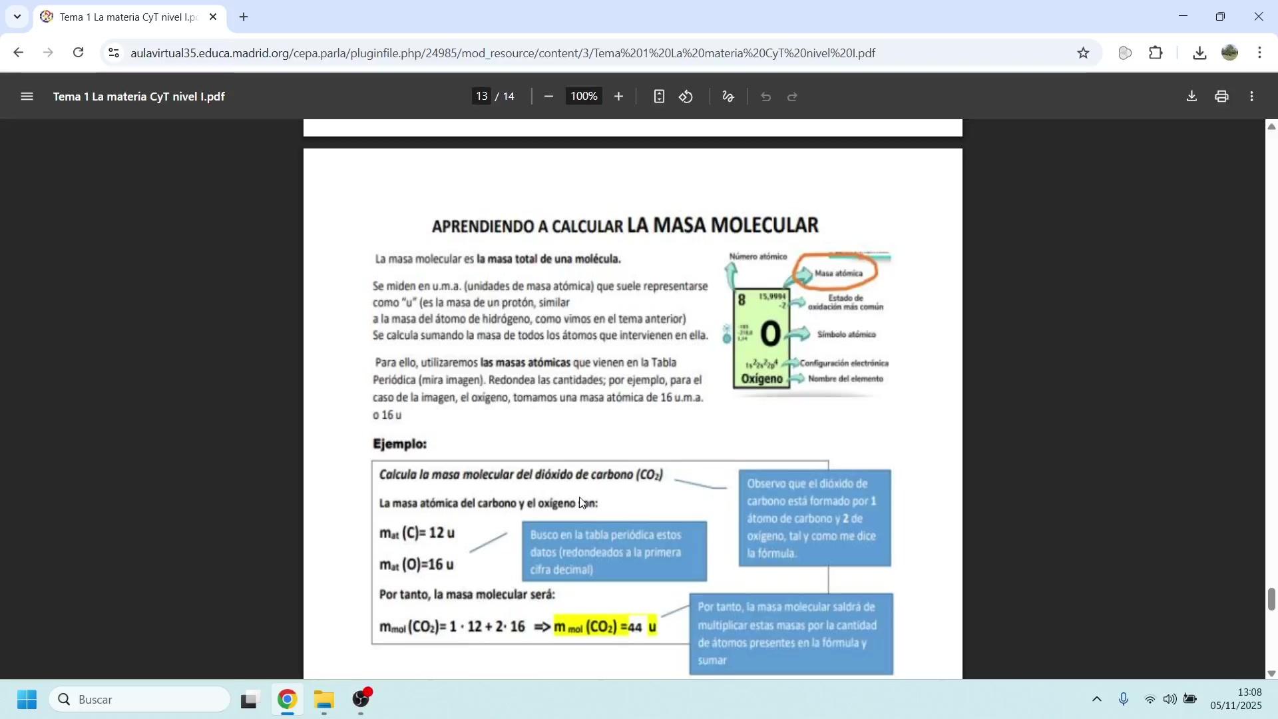Image resolution: width=1278 pixels, height=719 pixels.
Task: Open the Chrome downloads tray icon
Action: pos(1199,53)
